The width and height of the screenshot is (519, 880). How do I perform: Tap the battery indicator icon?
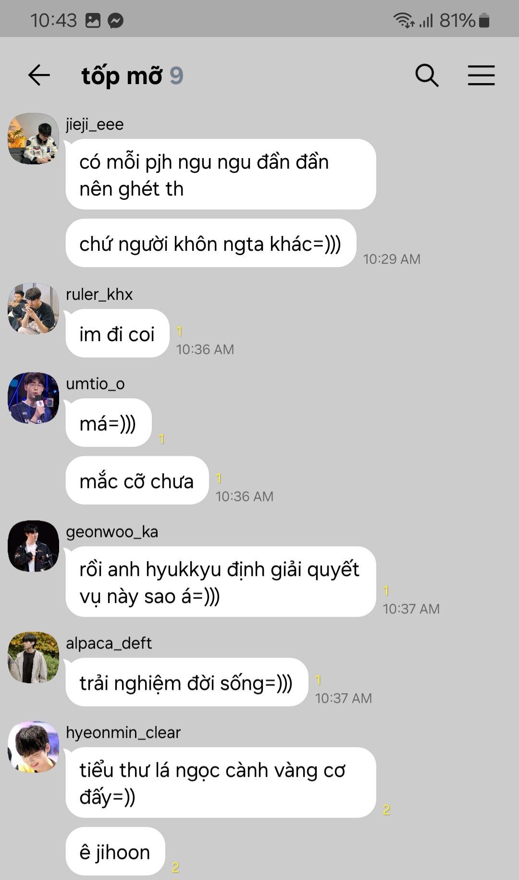pyautogui.click(x=484, y=20)
